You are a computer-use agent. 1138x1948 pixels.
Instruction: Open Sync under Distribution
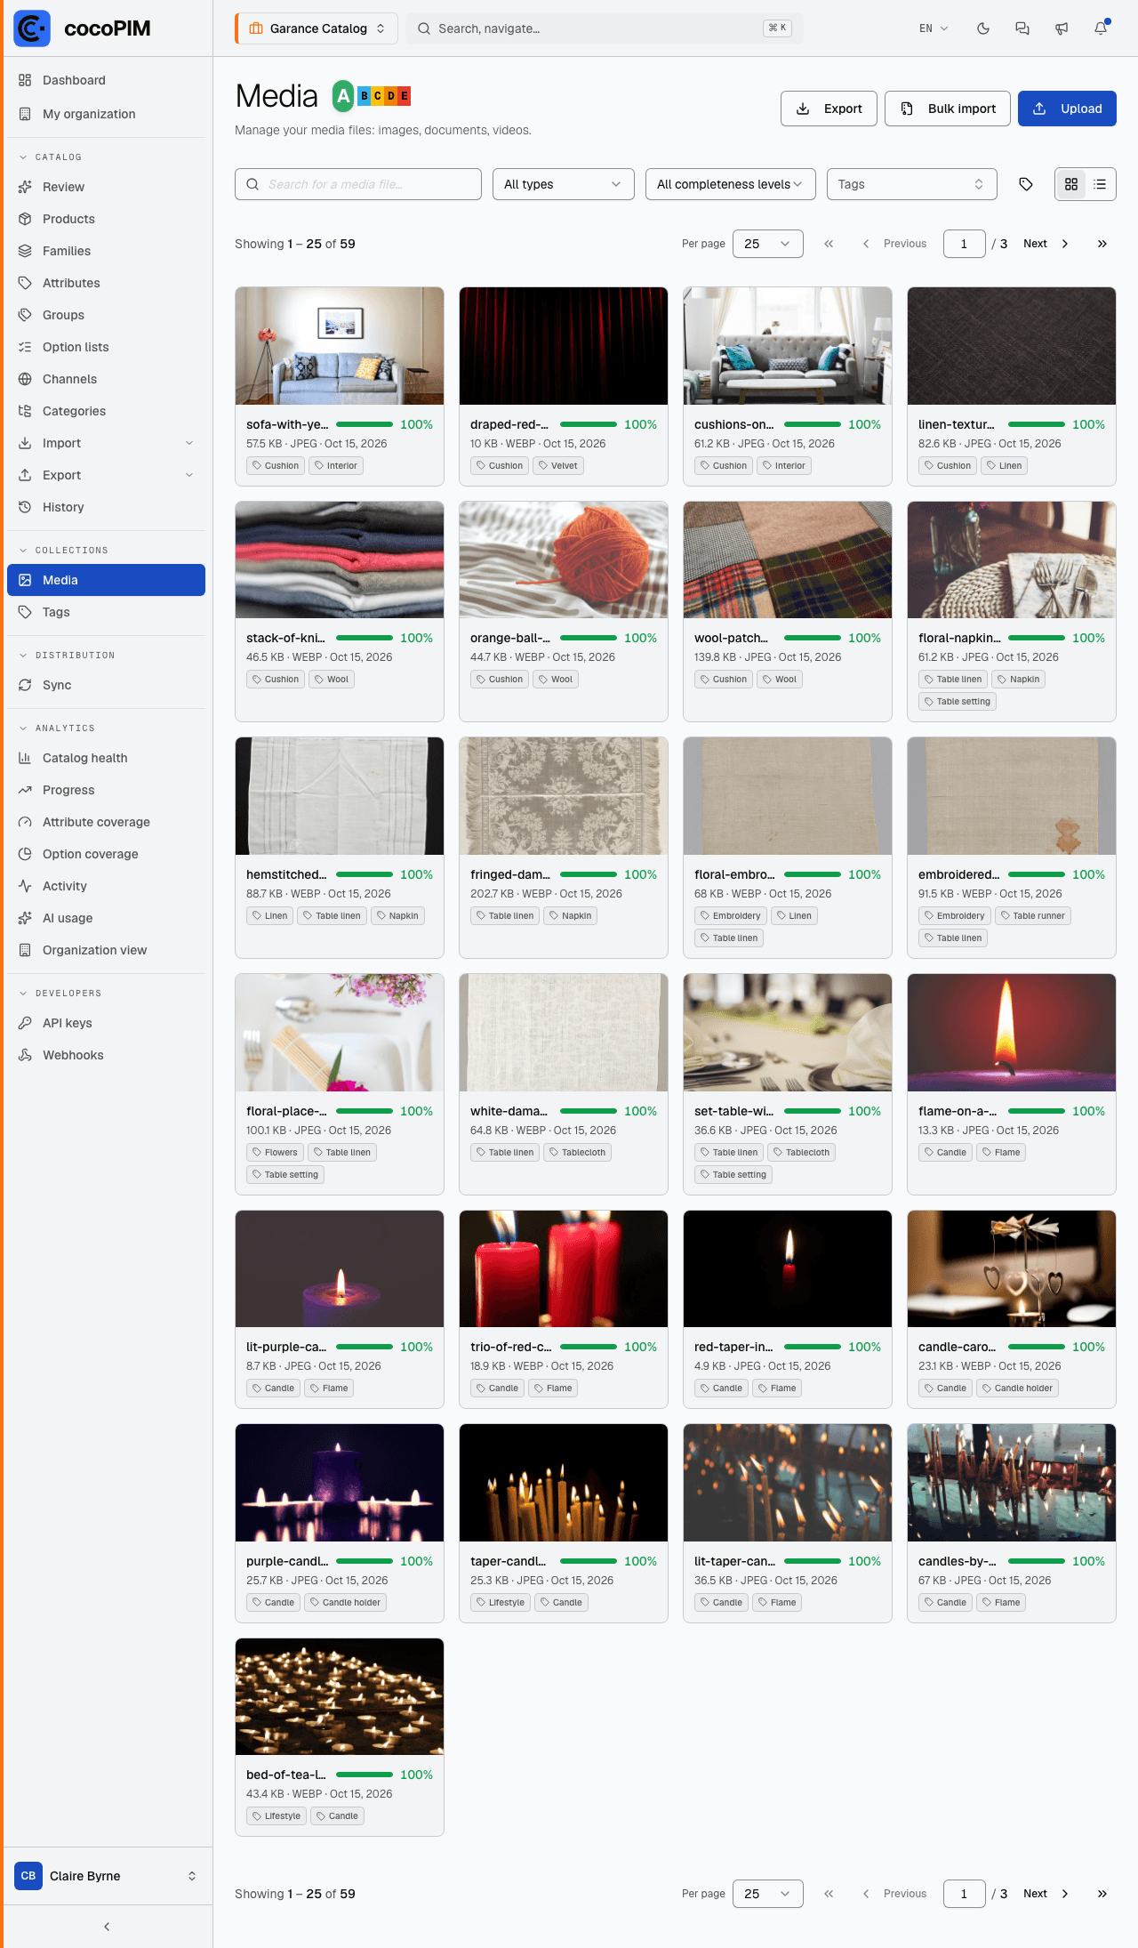106,685
